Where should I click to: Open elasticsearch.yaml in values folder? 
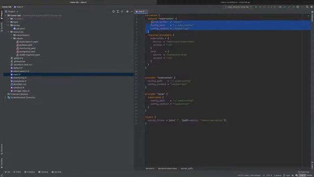pyautogui.click(x=28, y=42)
